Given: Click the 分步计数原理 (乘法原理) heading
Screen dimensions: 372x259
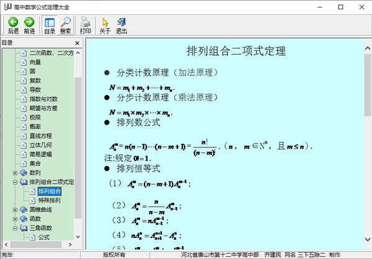Looking at the screenshot, I should pyautogui.click(x=167, y=97).
